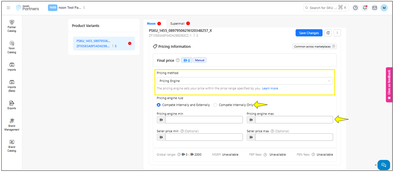The height and width of the screenshot is (172, 393).
Task: Click the history clock icon beside Save Changes
Action: pos(328,33)
